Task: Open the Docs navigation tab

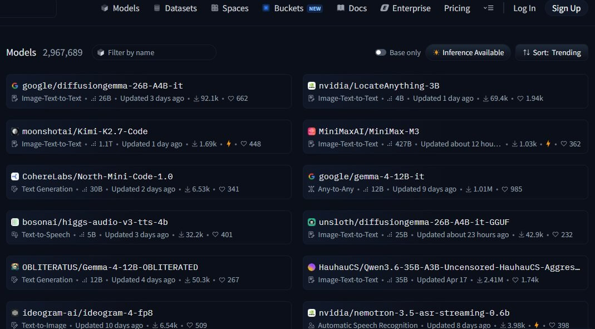Action: pyautogui.click(x=352, y=8)
